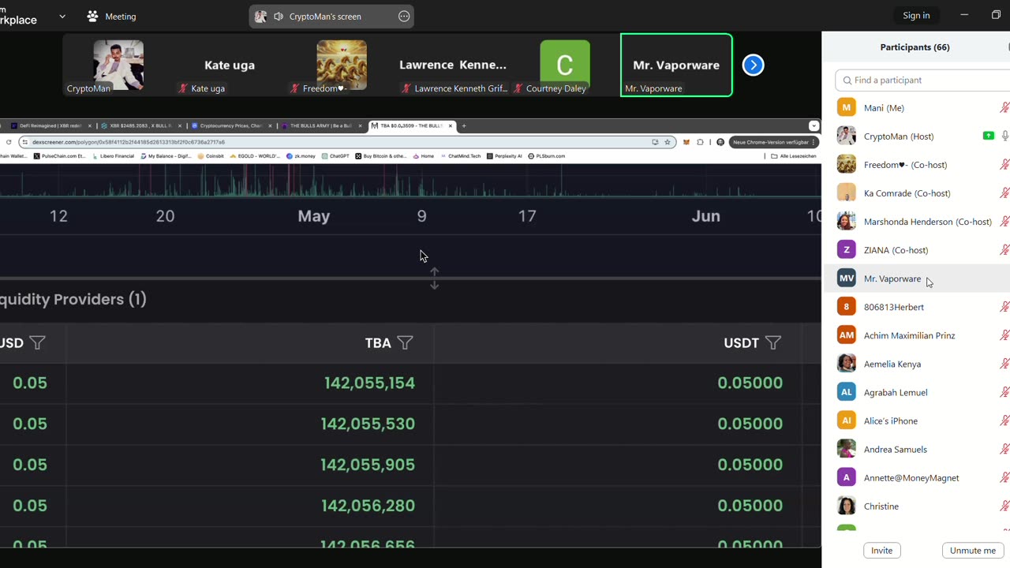
Task: Click Neue Chrome-Version verfügbar button
Action: coord(774,142)
